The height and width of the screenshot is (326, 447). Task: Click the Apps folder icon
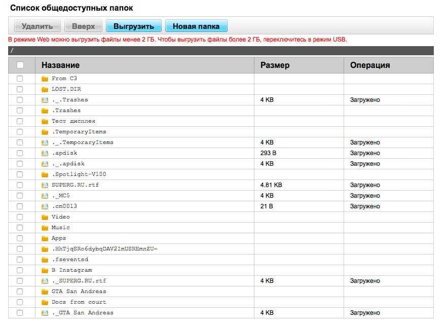(45, 238)
